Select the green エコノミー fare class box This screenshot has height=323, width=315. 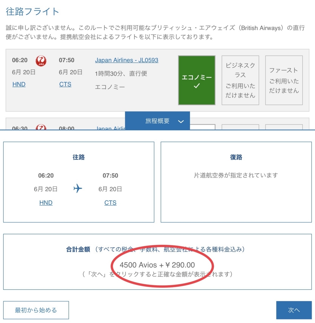pos(196,80)
